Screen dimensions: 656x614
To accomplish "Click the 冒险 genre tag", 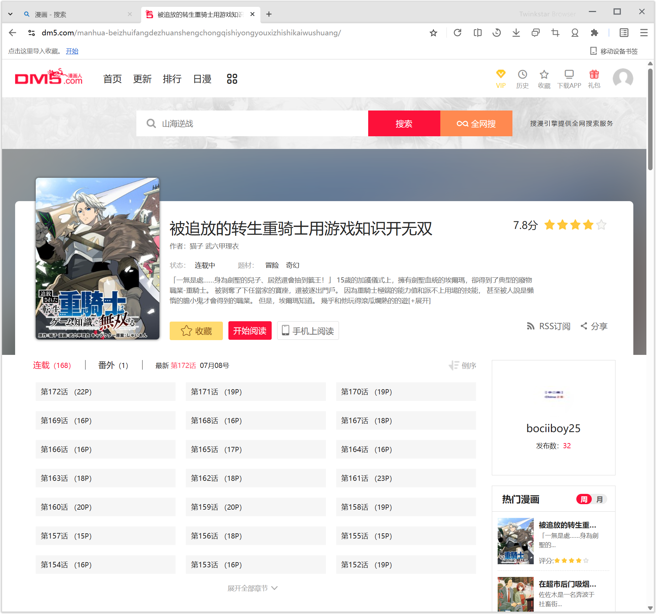I will coord(272,265).
